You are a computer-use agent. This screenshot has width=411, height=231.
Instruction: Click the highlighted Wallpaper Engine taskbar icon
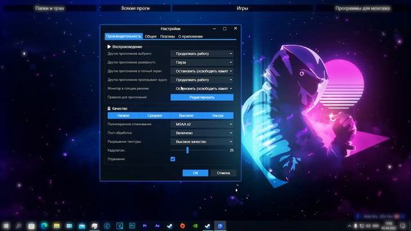220,225
